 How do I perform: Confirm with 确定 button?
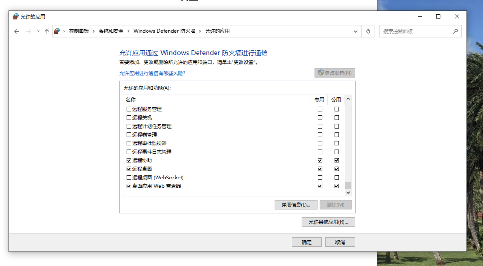pos(307,242)
